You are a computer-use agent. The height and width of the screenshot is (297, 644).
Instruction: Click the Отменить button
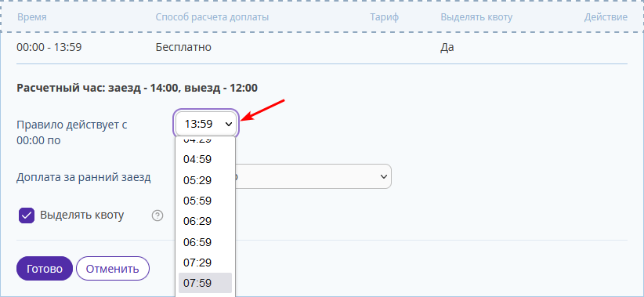(113, 269)
